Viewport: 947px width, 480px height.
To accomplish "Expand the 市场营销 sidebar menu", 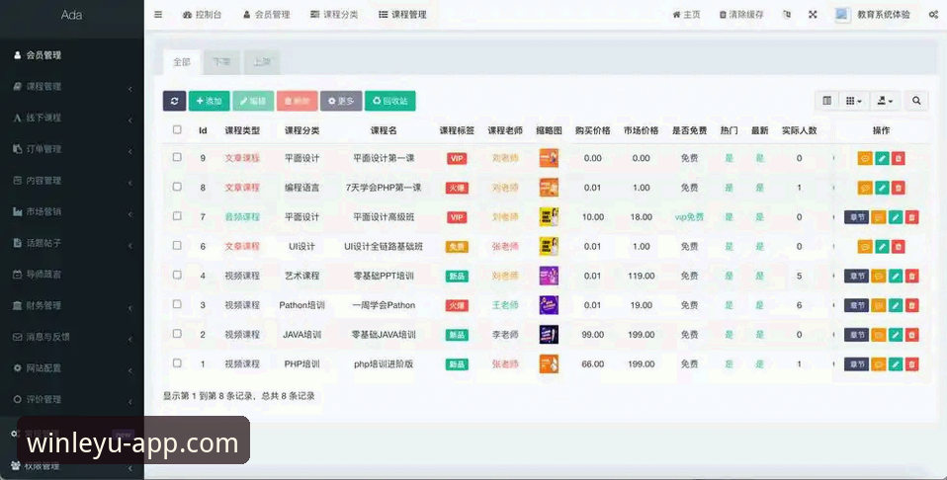I will tap(72, 212).
